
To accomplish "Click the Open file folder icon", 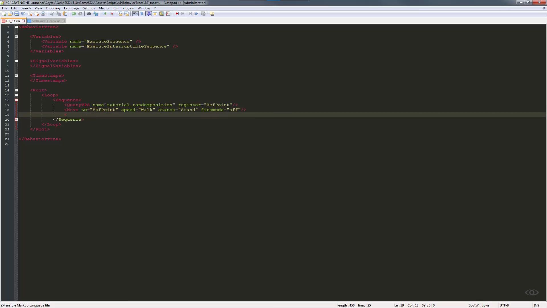I will coord(10,14).
